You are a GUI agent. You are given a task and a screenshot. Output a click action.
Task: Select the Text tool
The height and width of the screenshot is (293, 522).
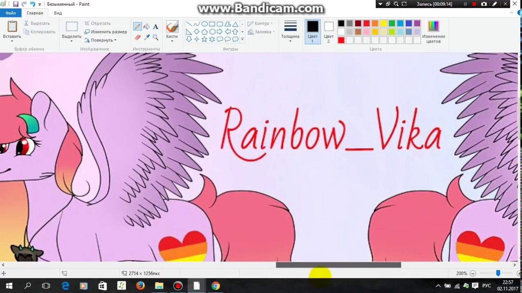(155, 27)
